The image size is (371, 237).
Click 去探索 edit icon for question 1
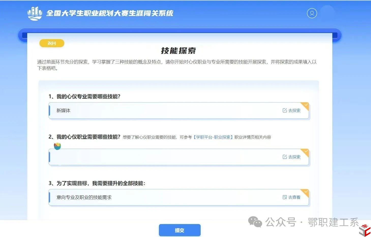(285, 110)
